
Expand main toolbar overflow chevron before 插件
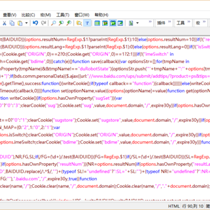[150, 22]
